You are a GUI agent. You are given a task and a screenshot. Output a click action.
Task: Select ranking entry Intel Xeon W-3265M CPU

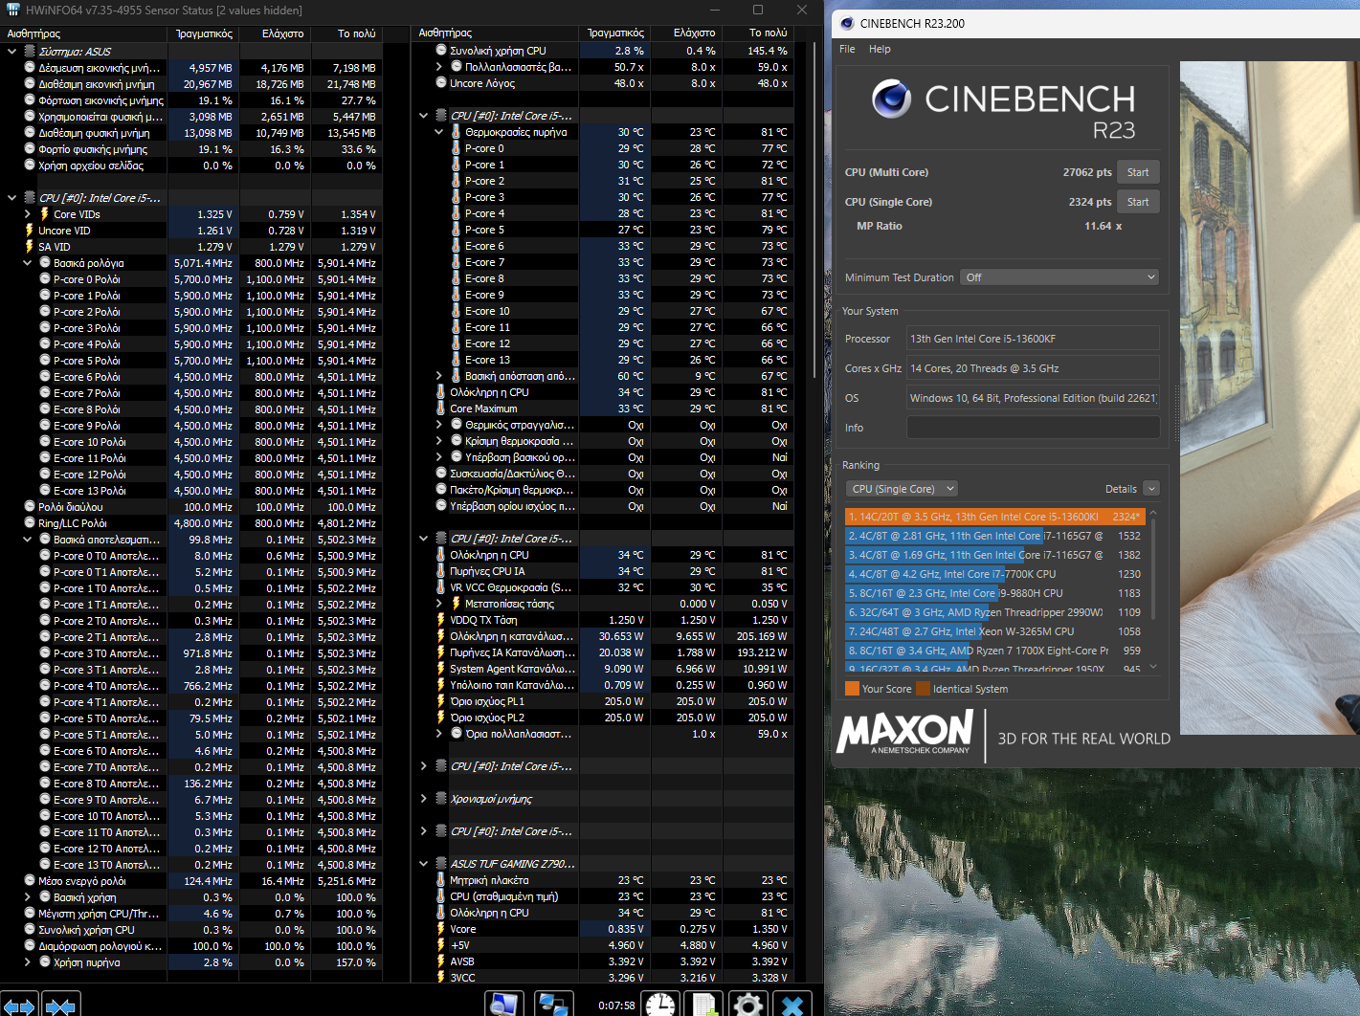tap(994, 631)
